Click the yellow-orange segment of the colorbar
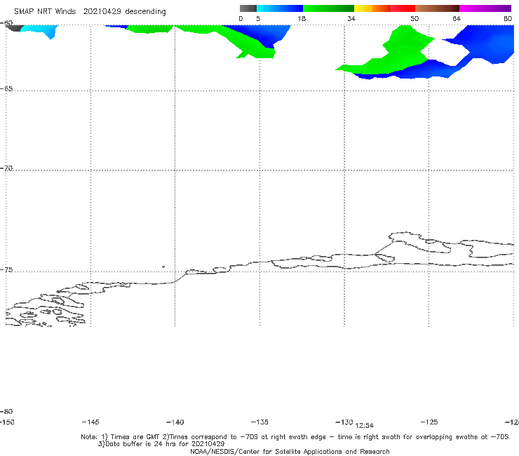This screenshot has height=456, width=519. point(372,8)
